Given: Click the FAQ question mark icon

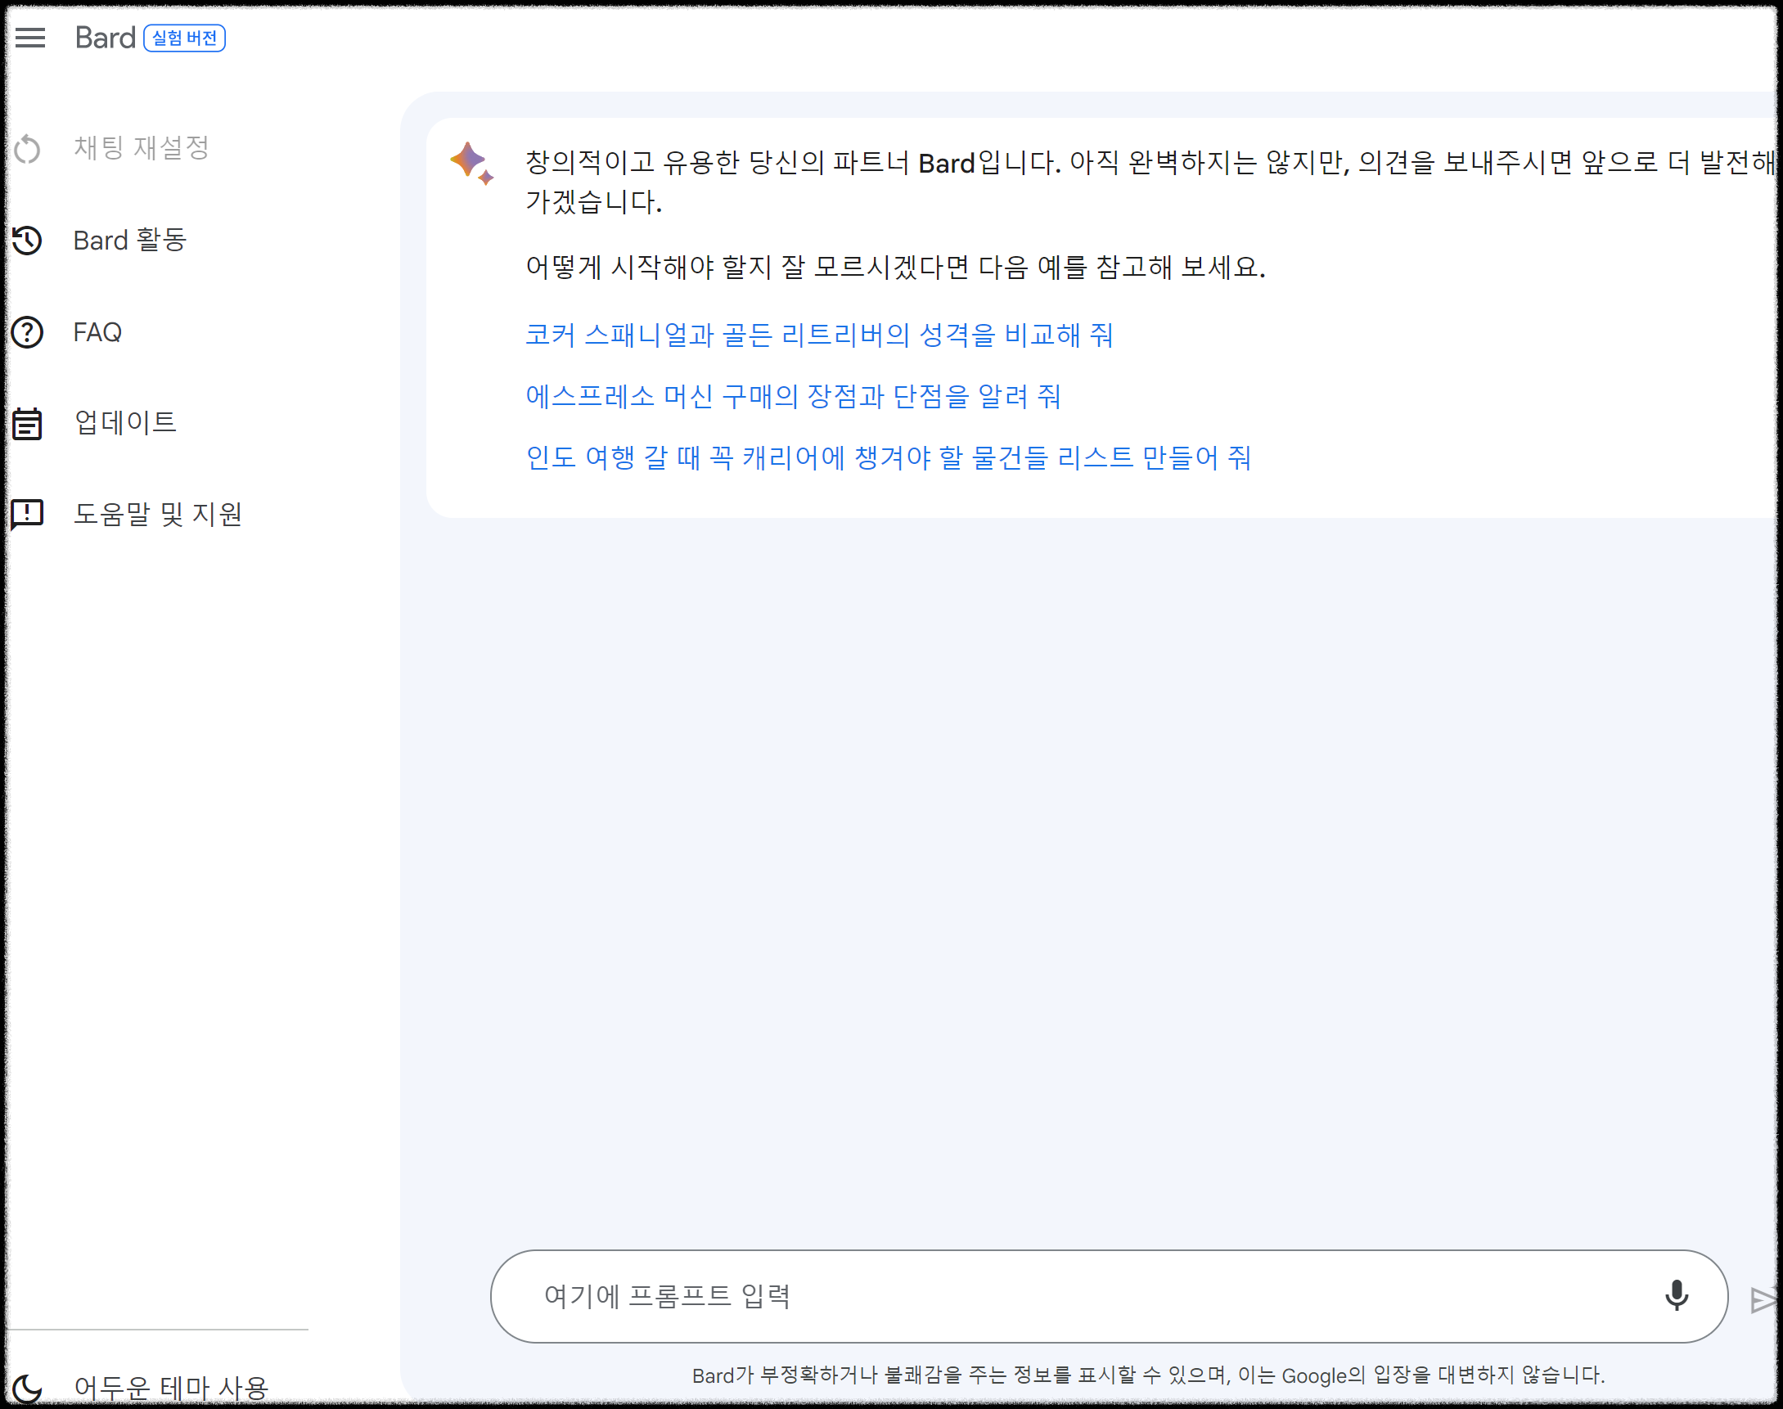Looking at the screenshot, I should point(27,331).
